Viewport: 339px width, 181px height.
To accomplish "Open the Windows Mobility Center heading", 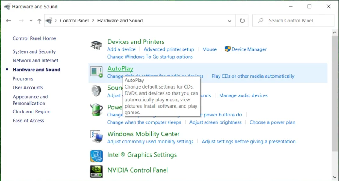I will pos(144,134).
